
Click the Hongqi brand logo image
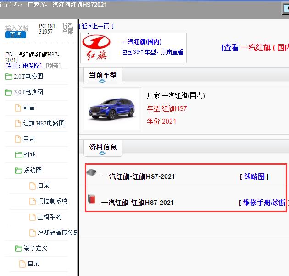pyautogui.click(x=96, y=48)
